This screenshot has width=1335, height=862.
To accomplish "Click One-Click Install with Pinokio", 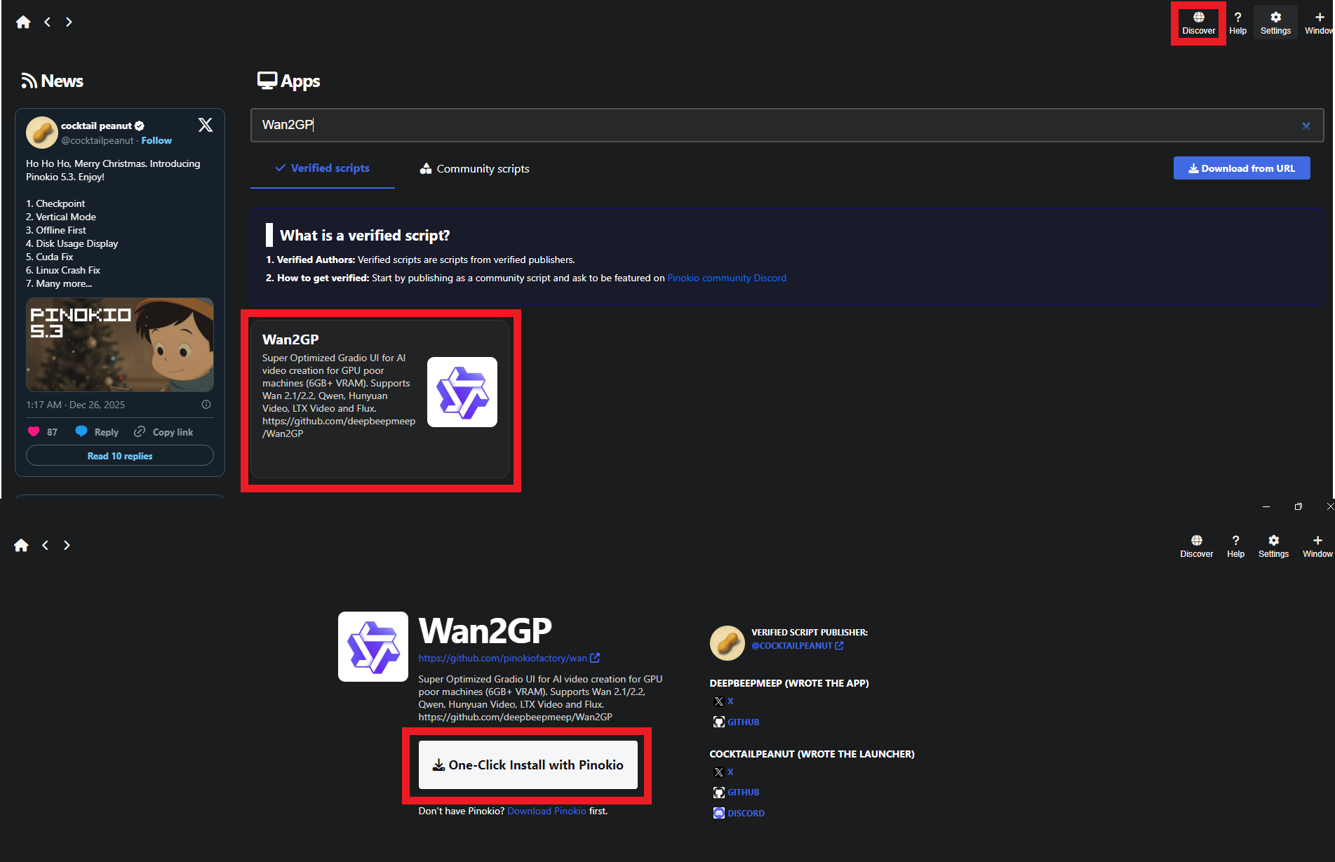I will 528,765.
